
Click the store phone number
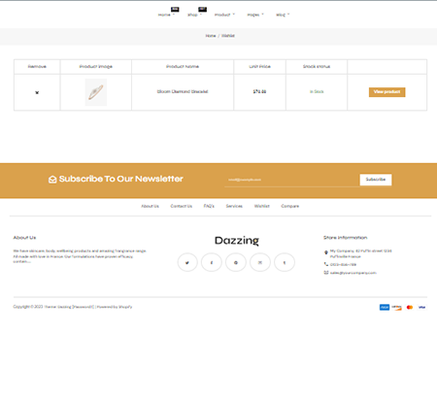(x=343, y=264)
